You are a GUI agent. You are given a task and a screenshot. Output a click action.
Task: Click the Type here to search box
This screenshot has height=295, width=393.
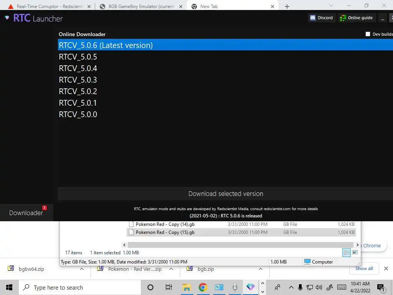pyautogui.click(x=80, y=287)
